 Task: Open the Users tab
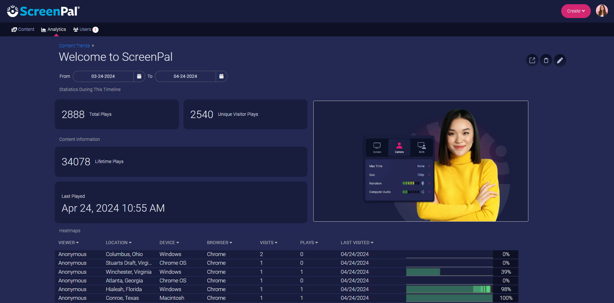click(82, 29)
